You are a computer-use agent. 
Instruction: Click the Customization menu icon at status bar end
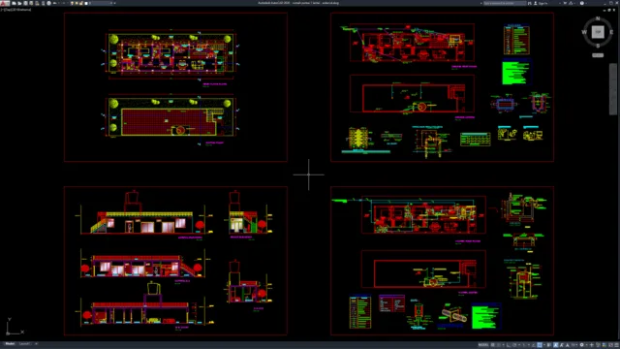616,345
